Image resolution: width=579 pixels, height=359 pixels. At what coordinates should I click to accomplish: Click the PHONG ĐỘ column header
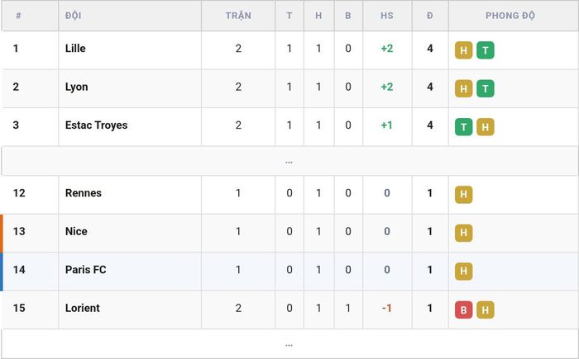tap(510, 16)
